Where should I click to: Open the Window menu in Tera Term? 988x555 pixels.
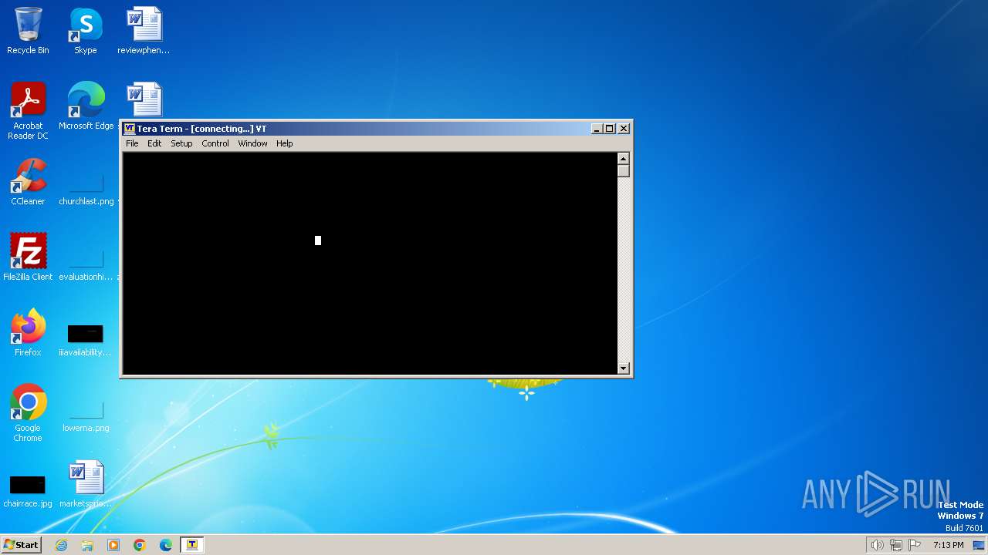click(252, 143)
